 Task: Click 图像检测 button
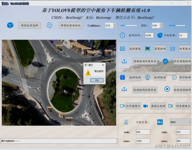coord(160,49)
